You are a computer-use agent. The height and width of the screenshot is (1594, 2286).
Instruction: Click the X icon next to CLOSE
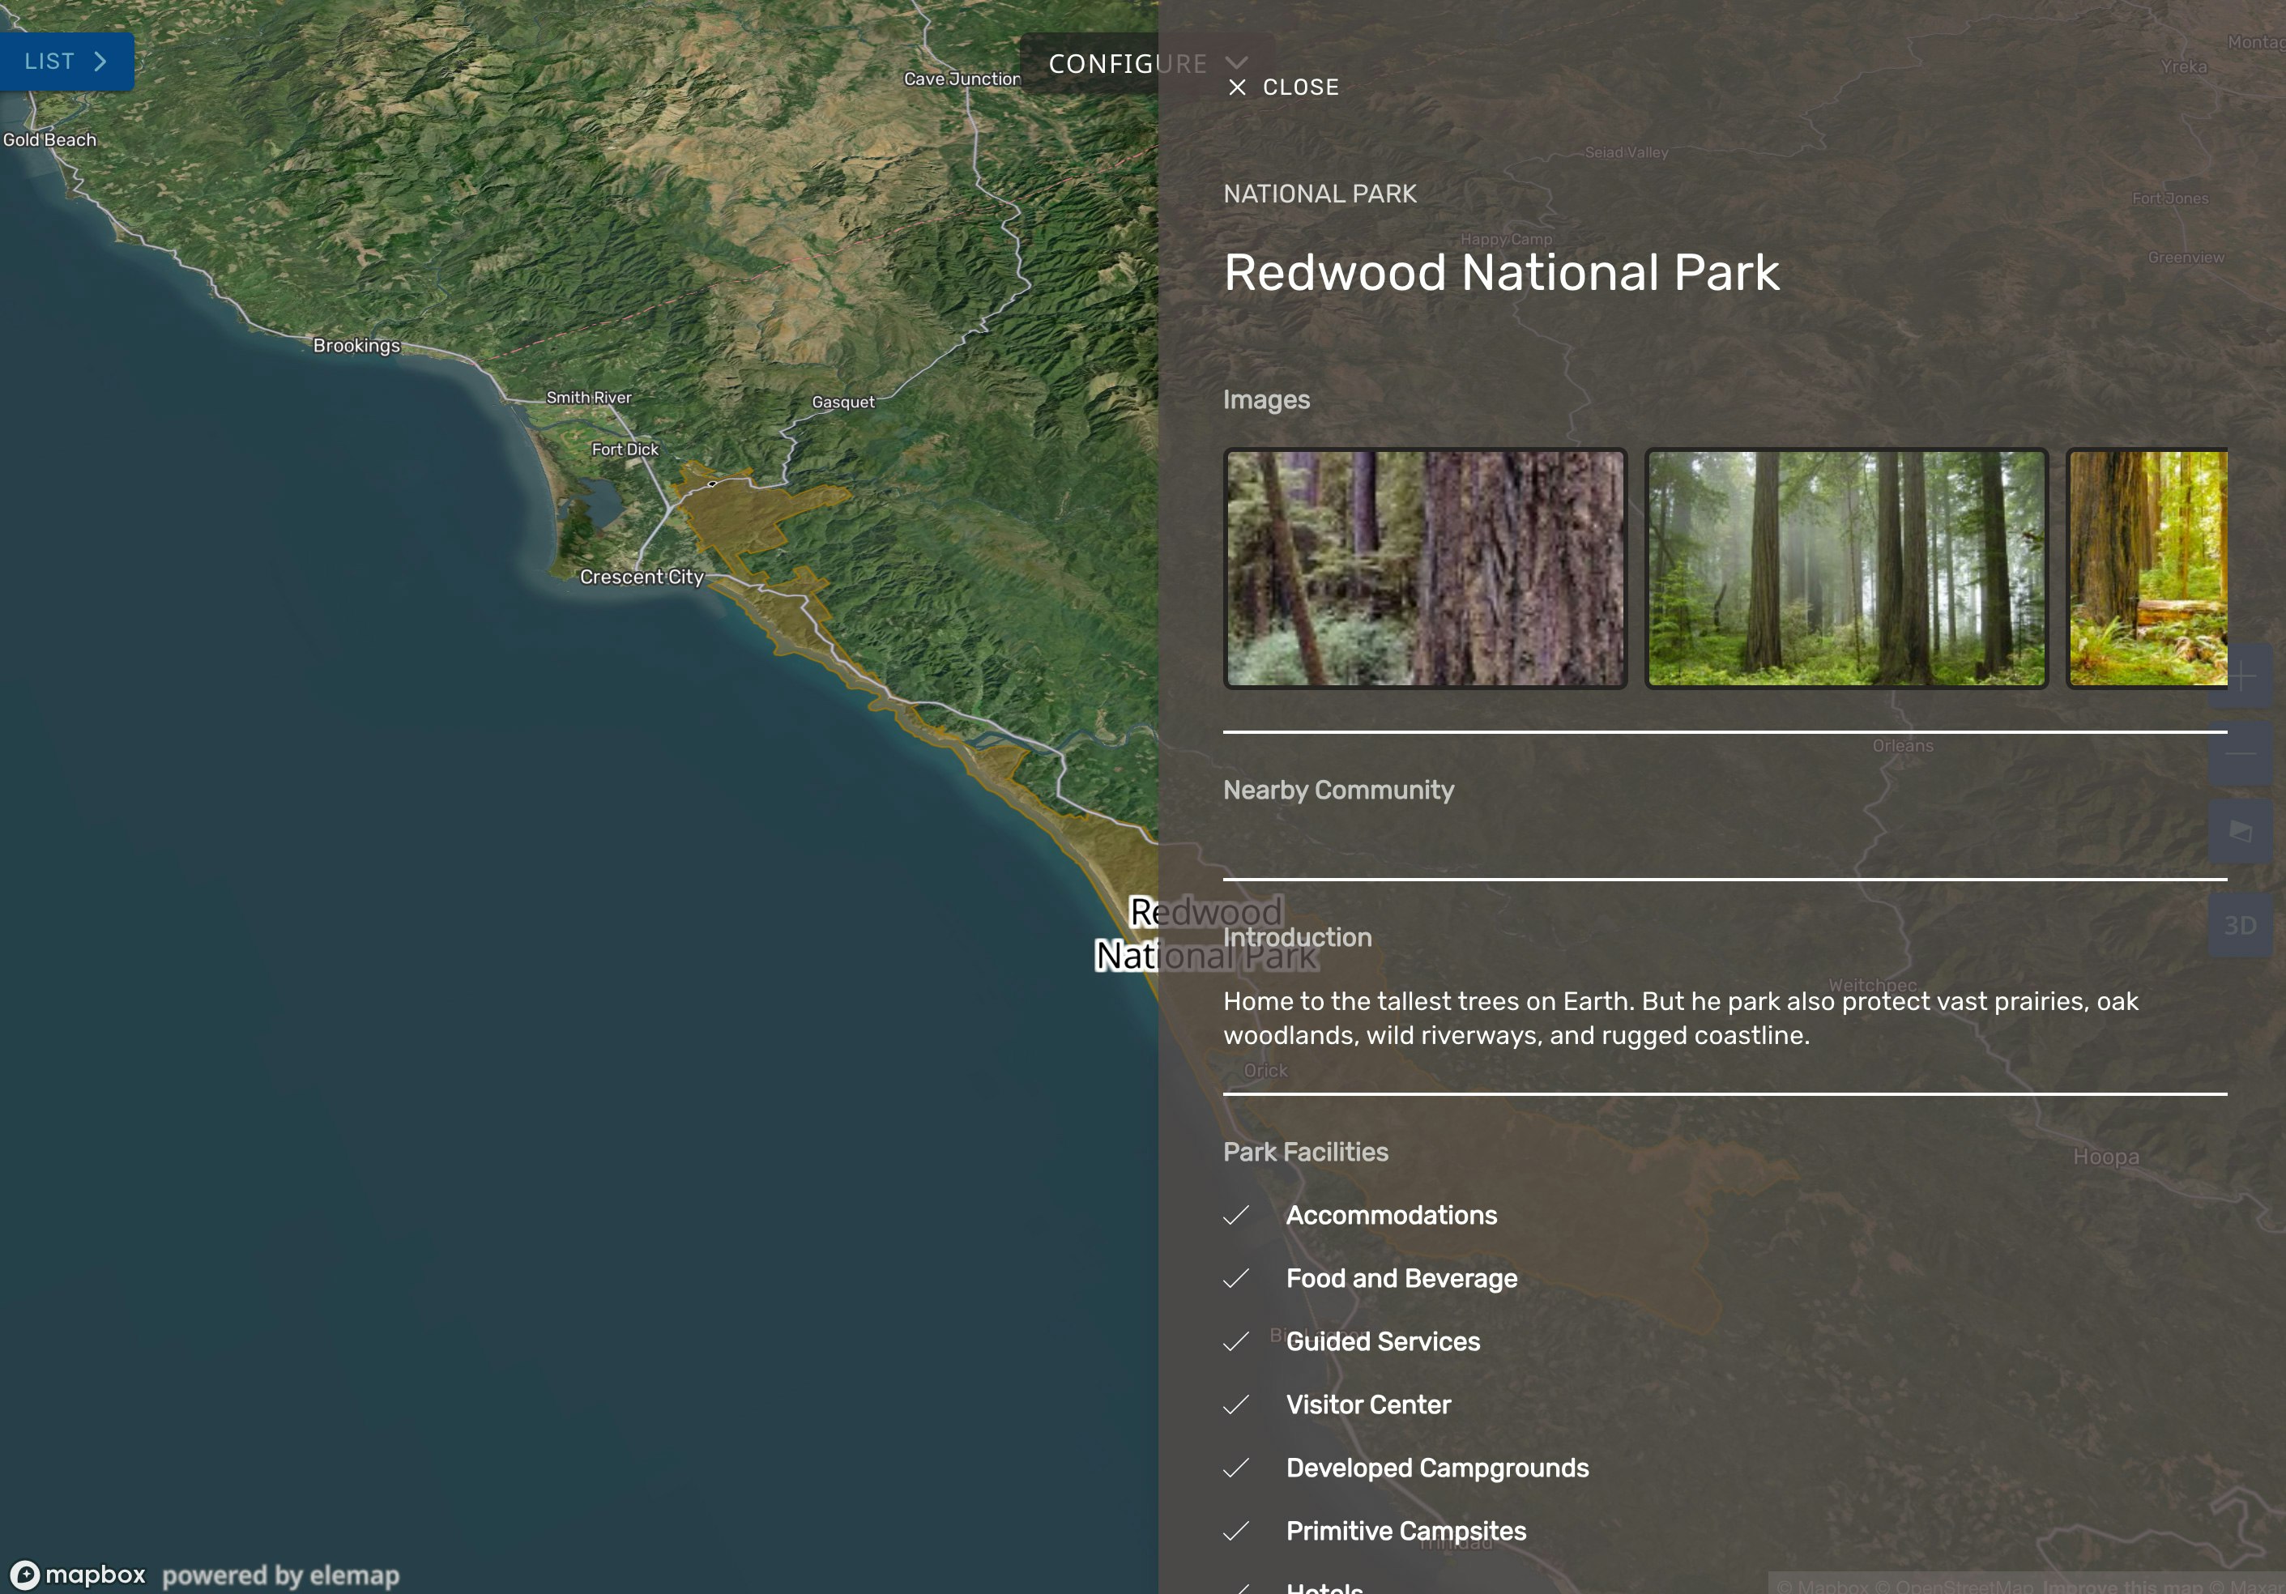click(1239, 87)
